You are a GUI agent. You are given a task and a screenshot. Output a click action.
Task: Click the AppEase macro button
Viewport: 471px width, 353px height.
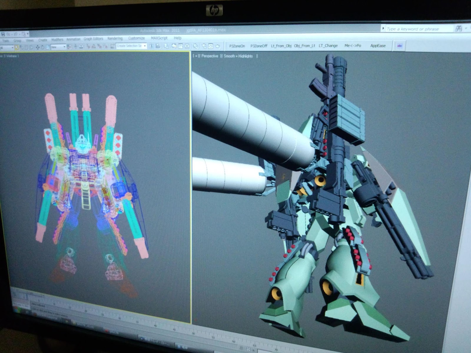coord(378,46)
